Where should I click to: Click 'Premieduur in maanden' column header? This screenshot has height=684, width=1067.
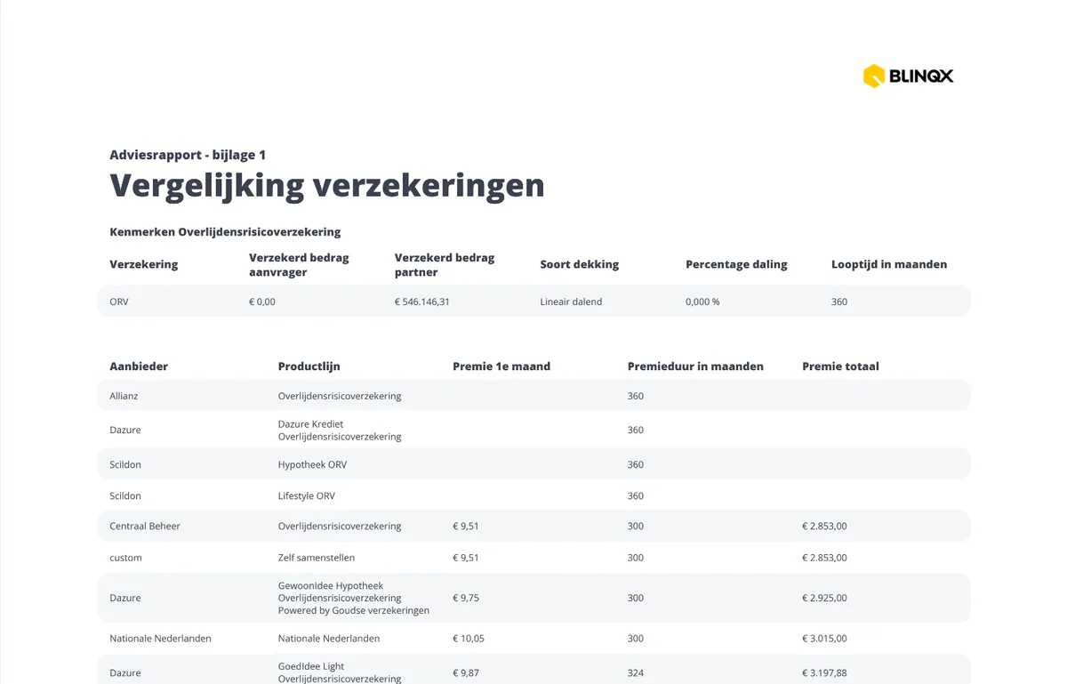[x=695, y=366]
